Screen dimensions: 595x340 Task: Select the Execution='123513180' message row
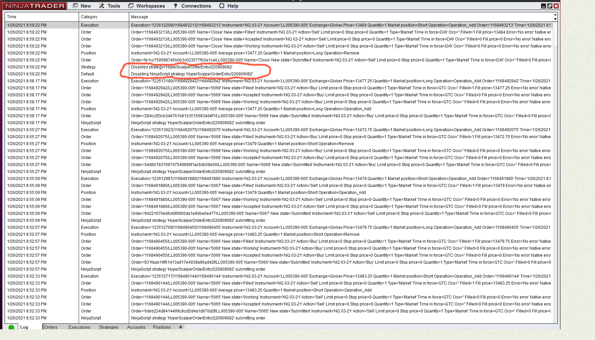[x=341, y=81]
